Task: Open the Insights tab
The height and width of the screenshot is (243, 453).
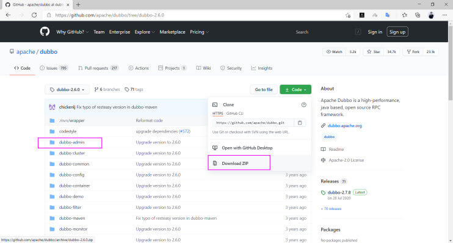Action: [262, 68]
